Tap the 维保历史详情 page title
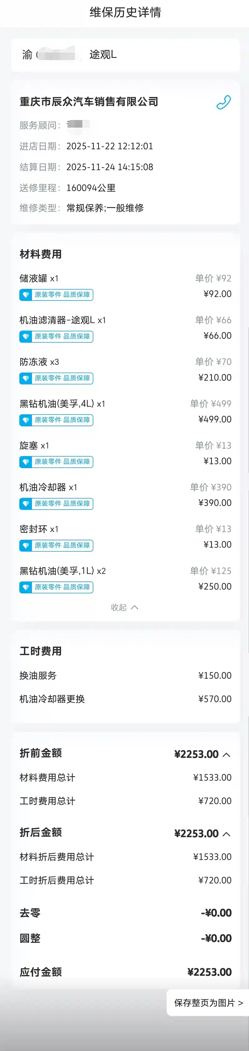The image size is (249, 1051). [x=125, y=12]
